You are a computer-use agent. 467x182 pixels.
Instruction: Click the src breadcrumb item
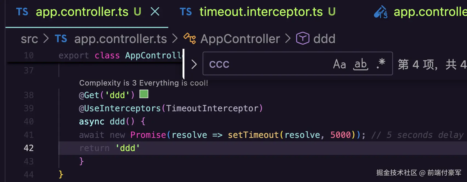(x=29, y=39)
